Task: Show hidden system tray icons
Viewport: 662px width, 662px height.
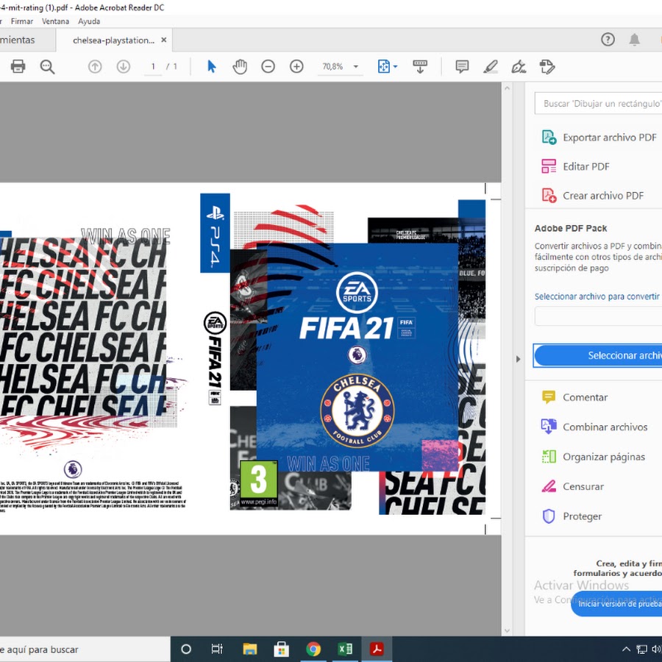Action: coord(627,649)
